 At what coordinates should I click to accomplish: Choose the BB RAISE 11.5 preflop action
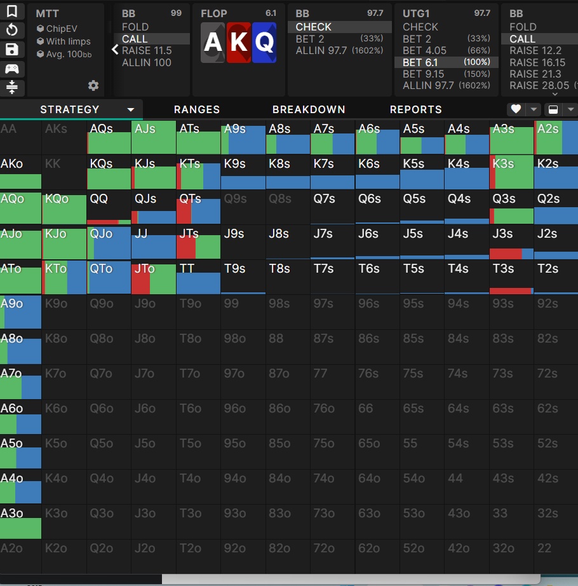pyautogui.click(x=147, y=51)
